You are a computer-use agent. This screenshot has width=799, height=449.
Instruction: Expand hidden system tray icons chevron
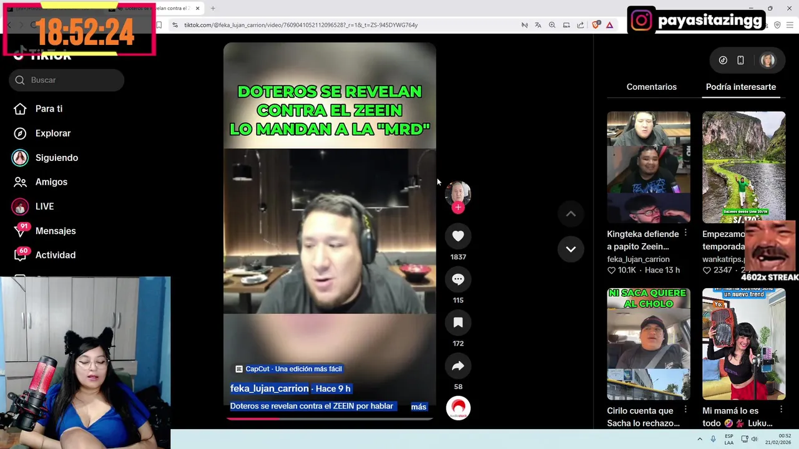click(700, 439)
